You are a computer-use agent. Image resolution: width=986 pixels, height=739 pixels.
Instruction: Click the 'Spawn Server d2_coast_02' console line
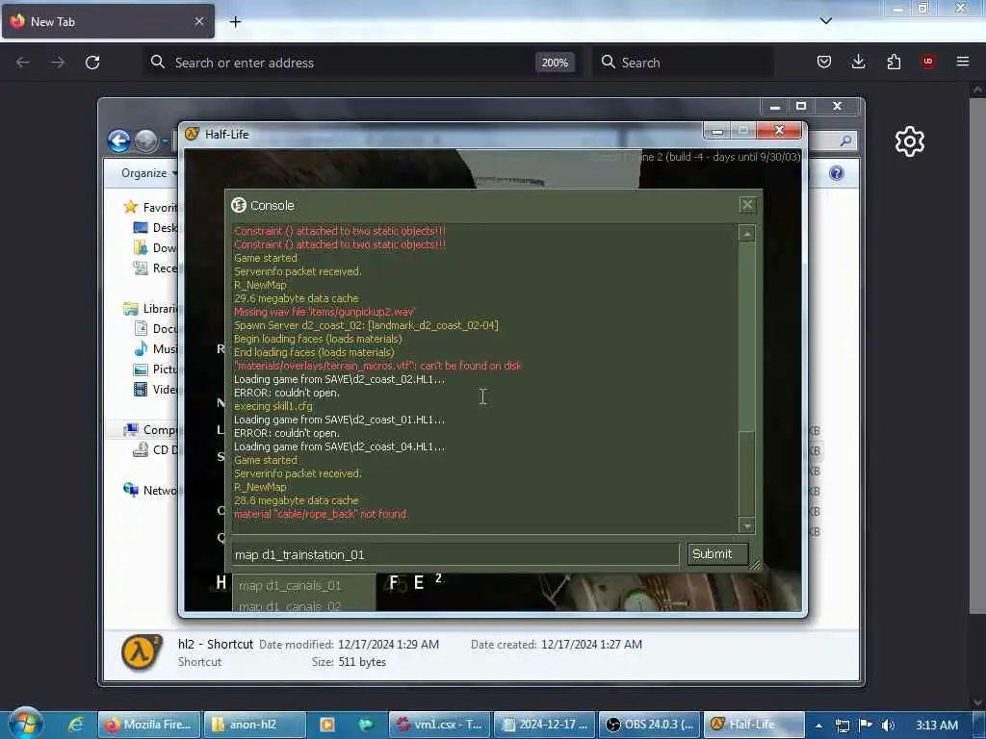point(365,325)
